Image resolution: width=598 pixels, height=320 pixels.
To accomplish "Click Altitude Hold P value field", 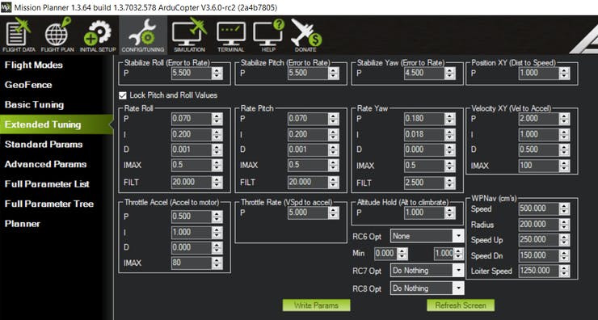I will (424, 213).
